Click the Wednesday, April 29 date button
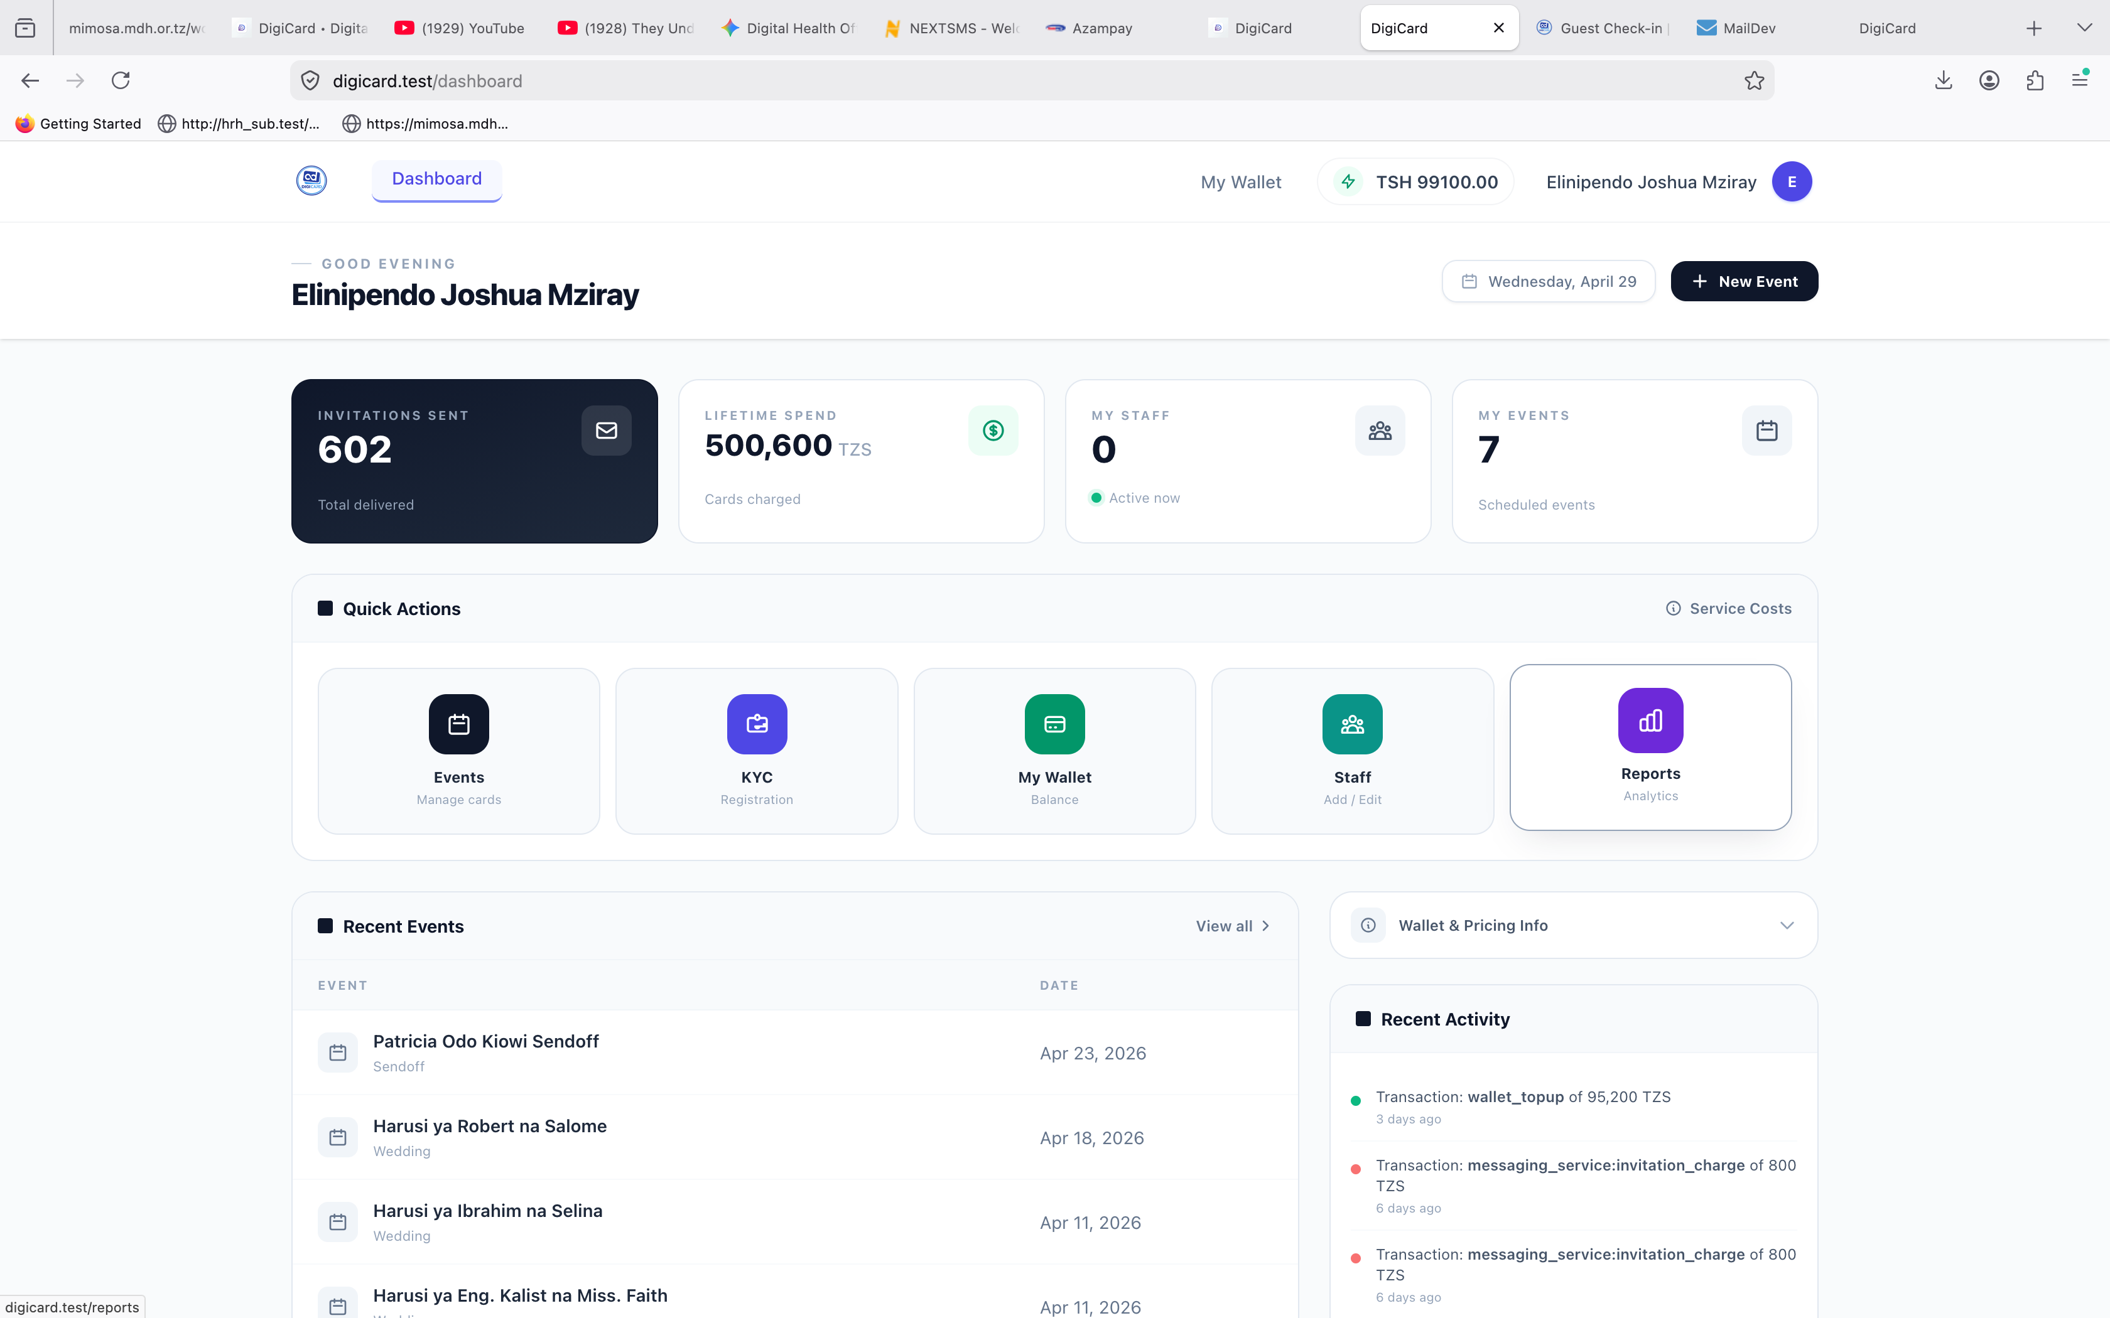This screenshot has height=1318, width=2110. tap(1549, 282)
